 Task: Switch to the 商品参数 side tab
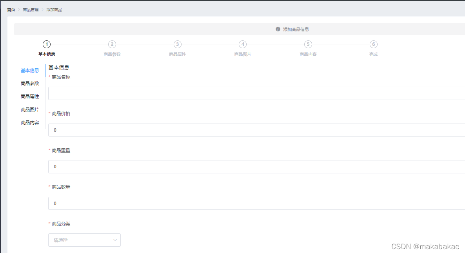pos(30,84)
